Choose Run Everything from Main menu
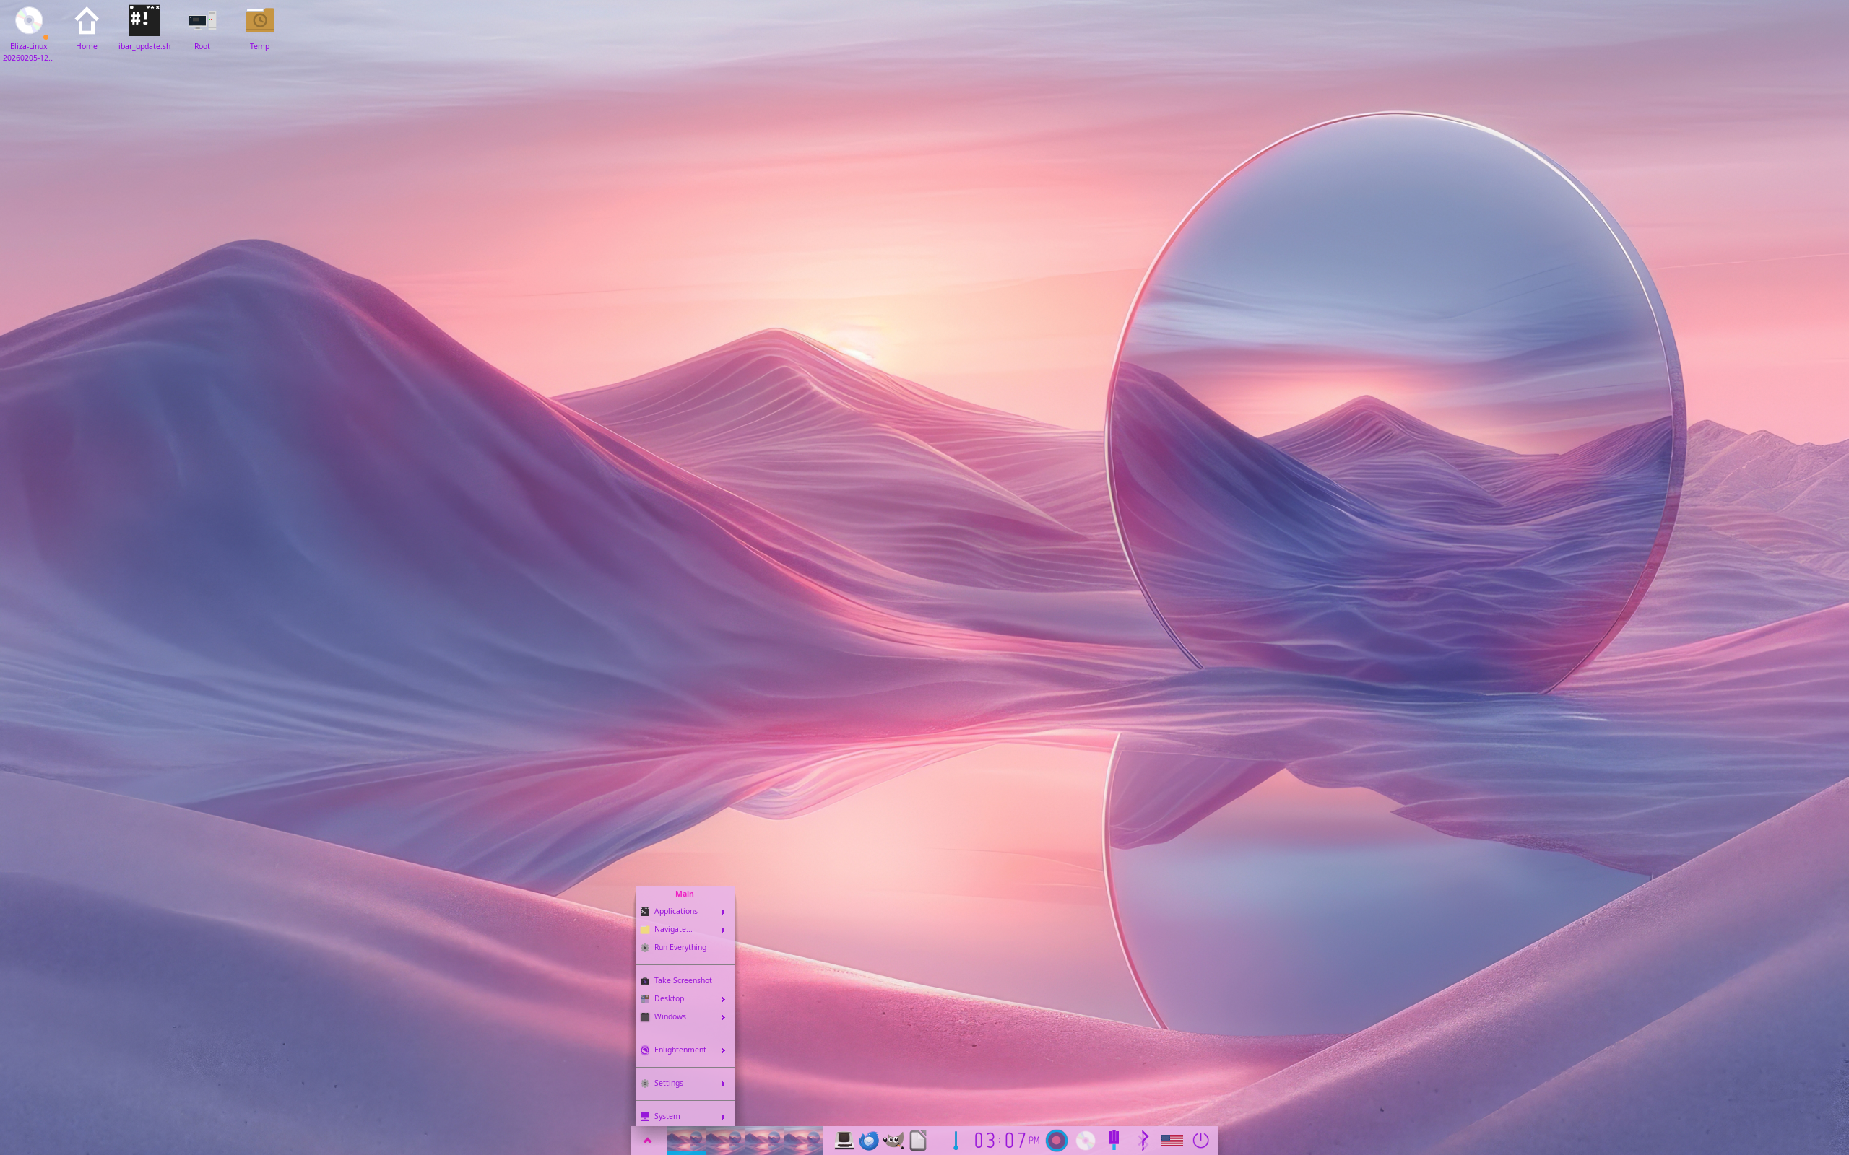This screenshot has width=1849, height=1155. [x=685, y=947]
